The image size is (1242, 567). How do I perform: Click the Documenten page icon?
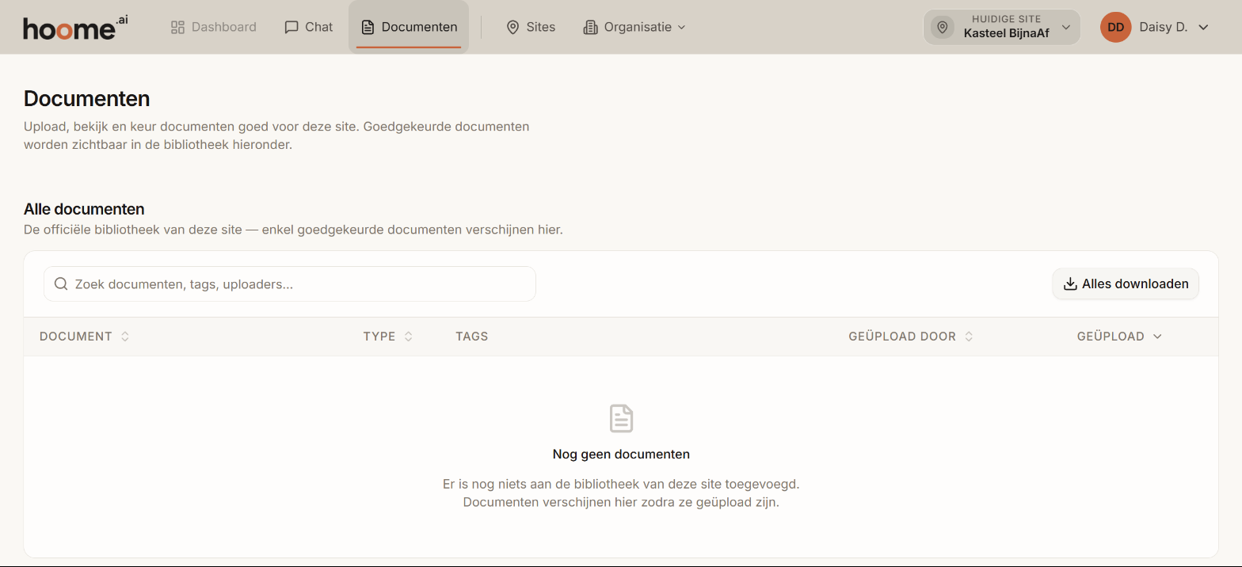coord(368,27)
